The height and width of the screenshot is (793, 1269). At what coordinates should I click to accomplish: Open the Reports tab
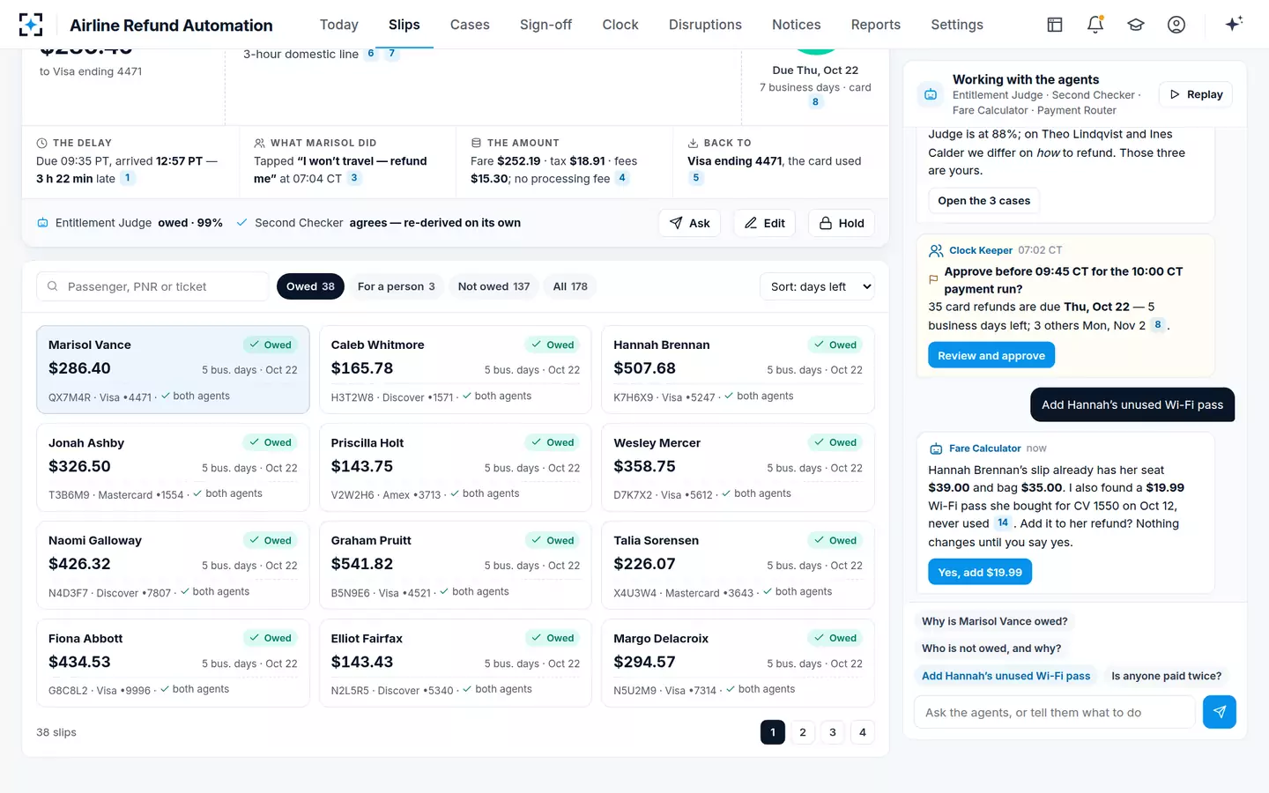pyautogui.click(x=876, y=25)
